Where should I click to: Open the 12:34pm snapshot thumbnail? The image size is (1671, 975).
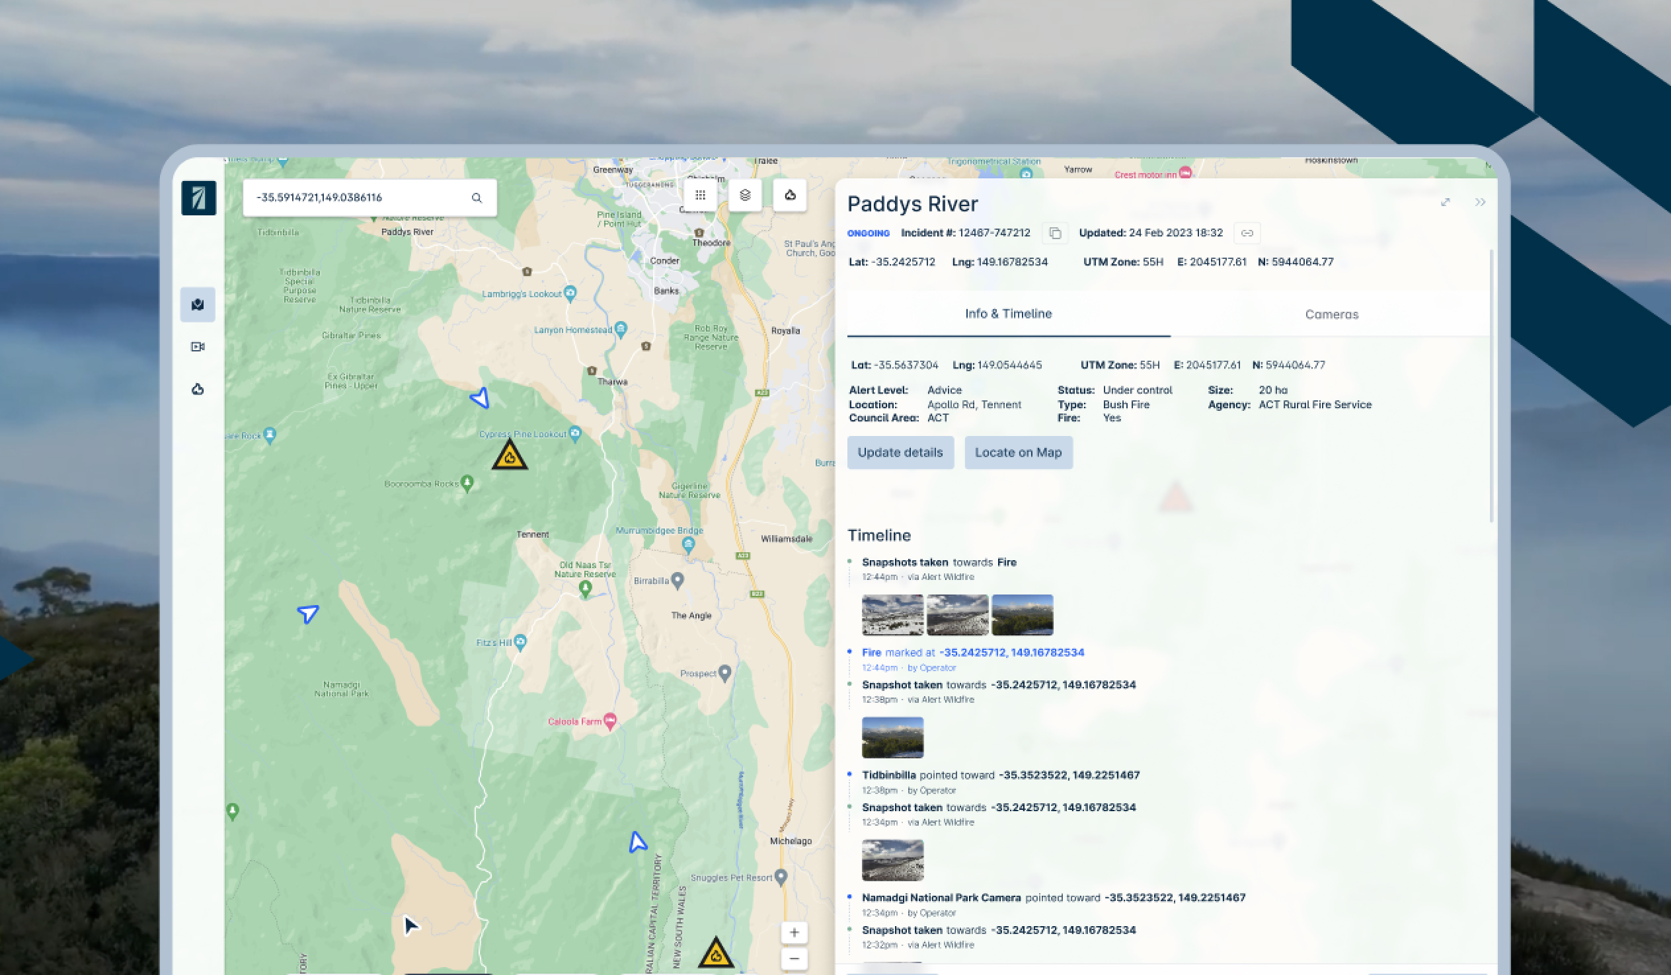[x=892, y=860]
